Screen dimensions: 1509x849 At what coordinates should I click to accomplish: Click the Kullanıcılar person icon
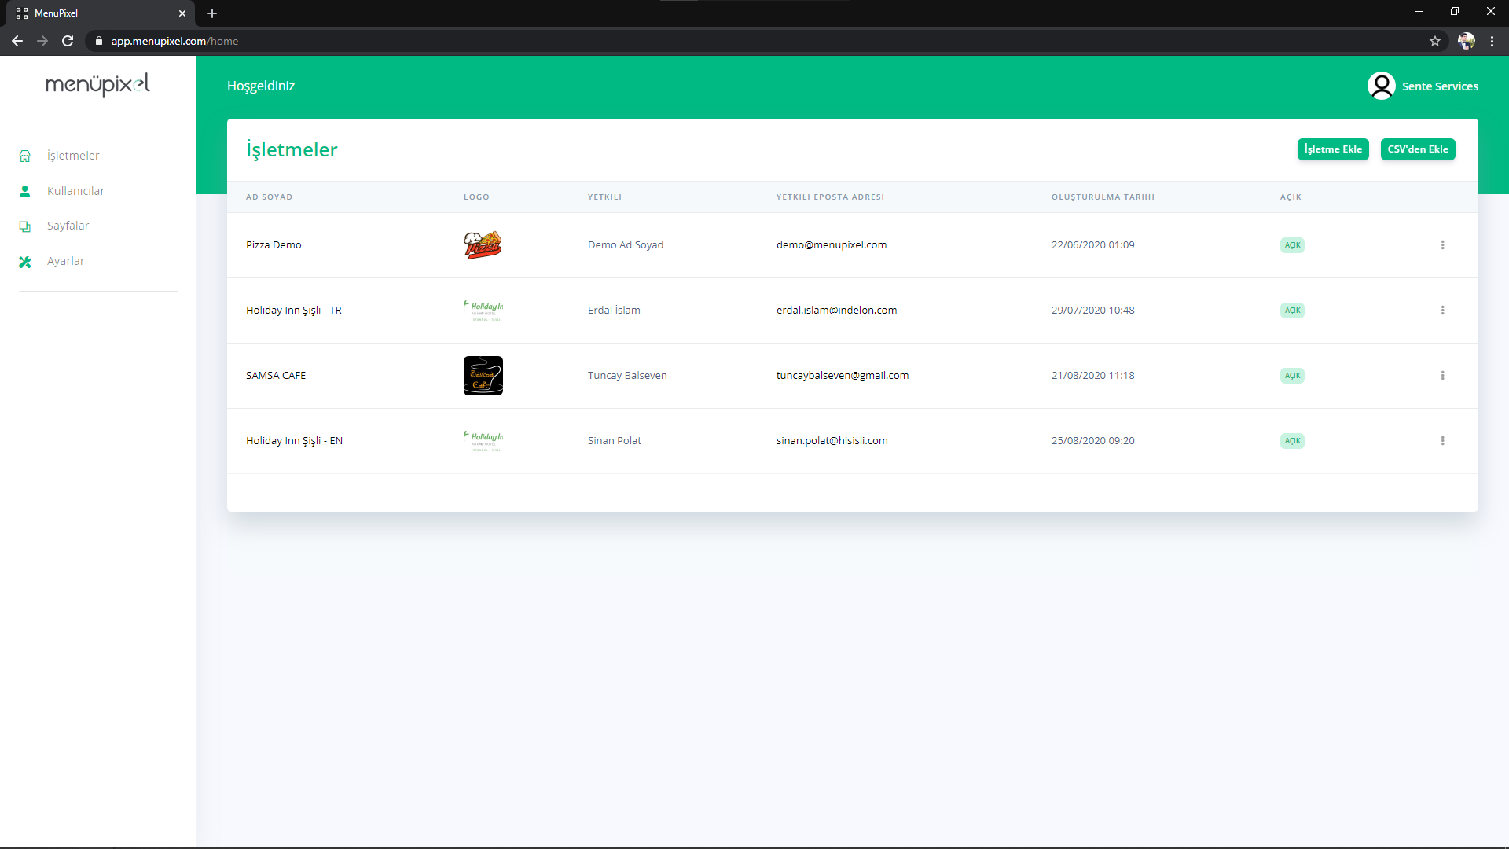pyautogui.click(x=25, y=191)
